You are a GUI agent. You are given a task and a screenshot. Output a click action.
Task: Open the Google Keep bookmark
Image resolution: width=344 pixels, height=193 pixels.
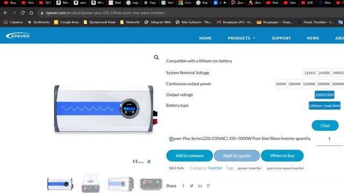tap(66, 22)
